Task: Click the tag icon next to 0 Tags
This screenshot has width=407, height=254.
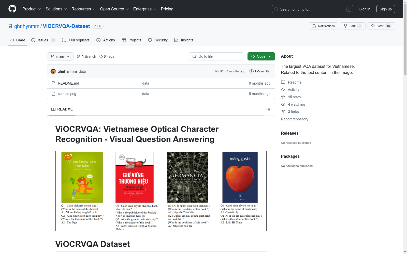Action: coord(101,56)
